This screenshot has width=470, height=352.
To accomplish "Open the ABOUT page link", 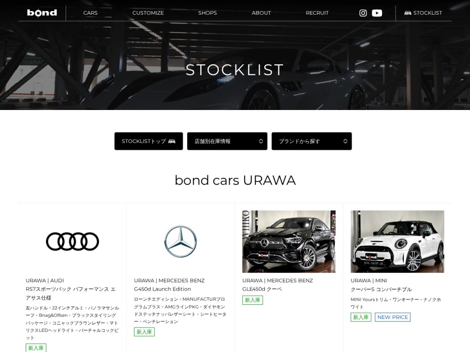I will click(261, 13).
